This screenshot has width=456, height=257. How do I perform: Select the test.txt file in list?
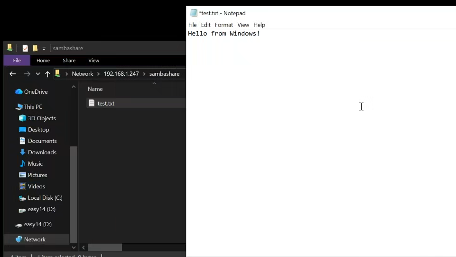coord(106,103)
